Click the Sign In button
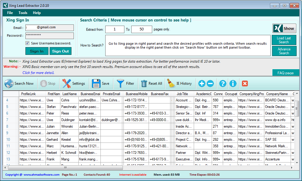Viewport: 302px width, 181px height. pyautogui.click(x=37, y=51)
